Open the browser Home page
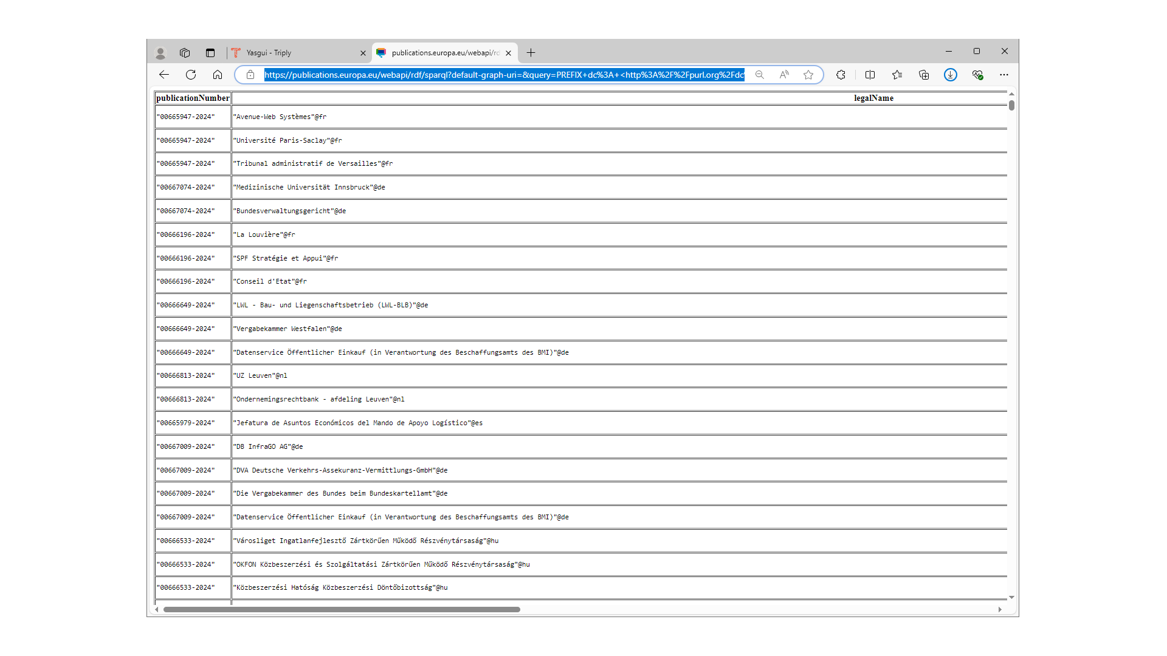 tap(218, 75)
